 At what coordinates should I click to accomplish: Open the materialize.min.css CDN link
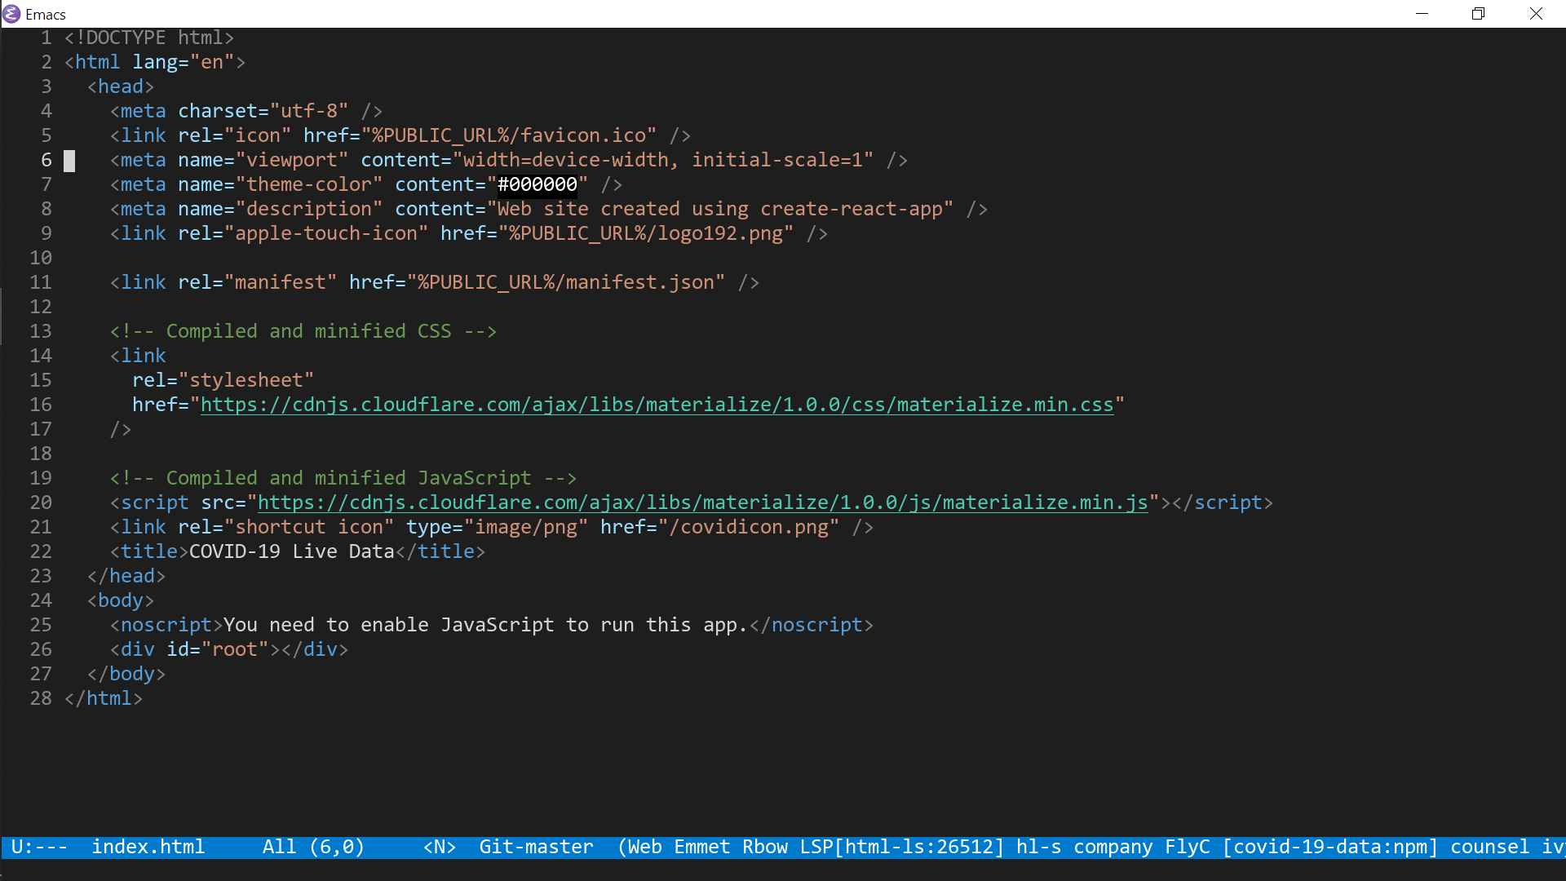[x=657, y=405]
